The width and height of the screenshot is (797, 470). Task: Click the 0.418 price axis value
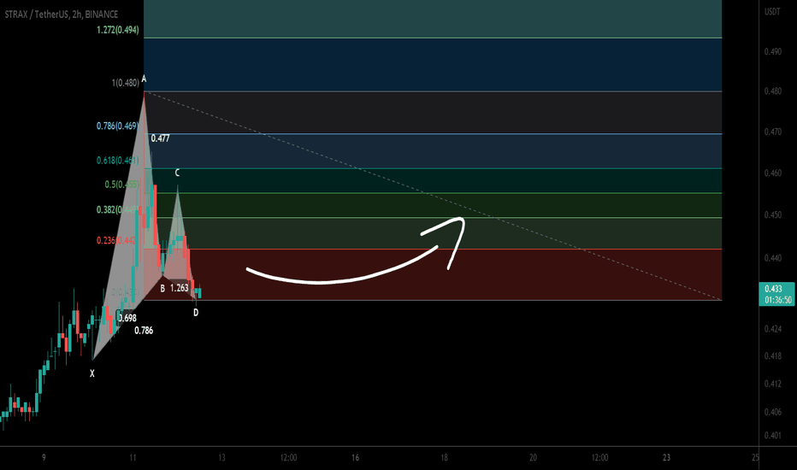(x=772, y=356)
